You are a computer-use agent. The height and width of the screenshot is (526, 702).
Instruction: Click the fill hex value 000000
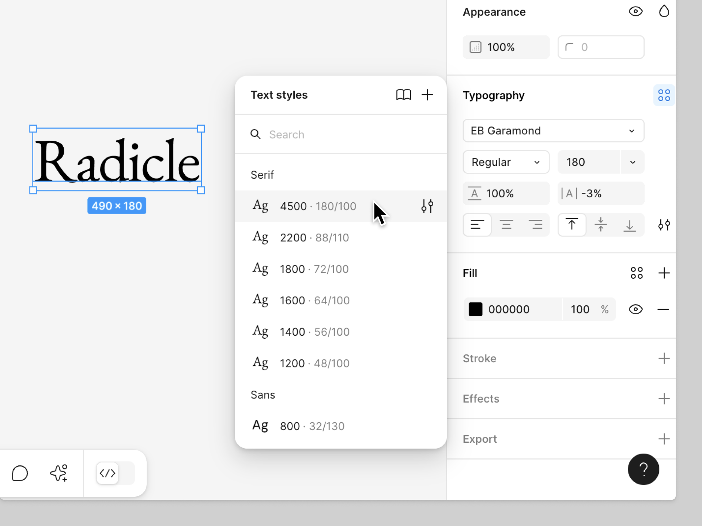tap(509, 309)
